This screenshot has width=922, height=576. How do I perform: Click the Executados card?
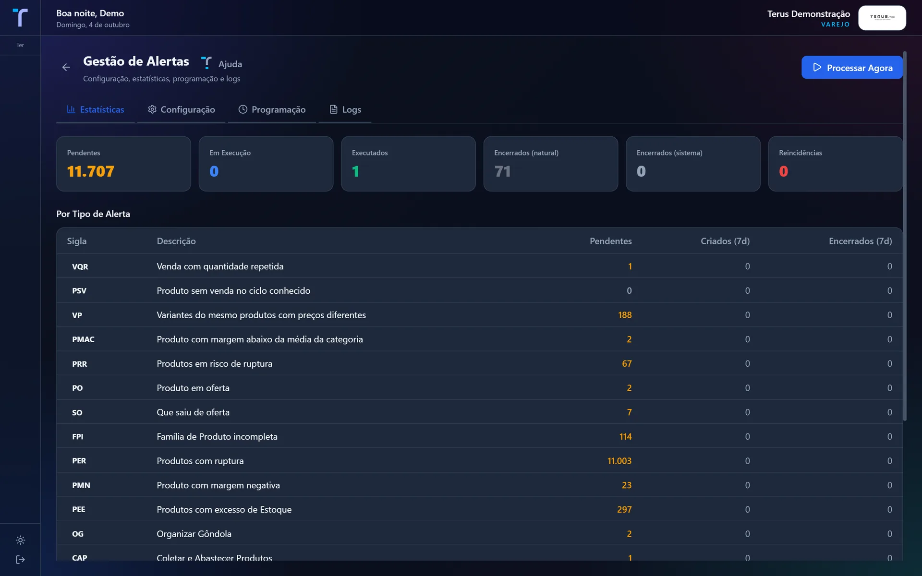tap(408, 164)
